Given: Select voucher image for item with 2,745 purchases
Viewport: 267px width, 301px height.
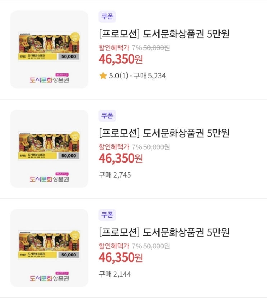Looking at the screenshot, I should point(49,149).
